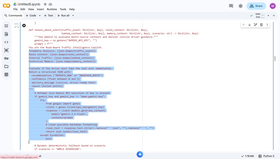Click the green connected checkmark
The width and height of the screenshot is (280, 159).
252,16
